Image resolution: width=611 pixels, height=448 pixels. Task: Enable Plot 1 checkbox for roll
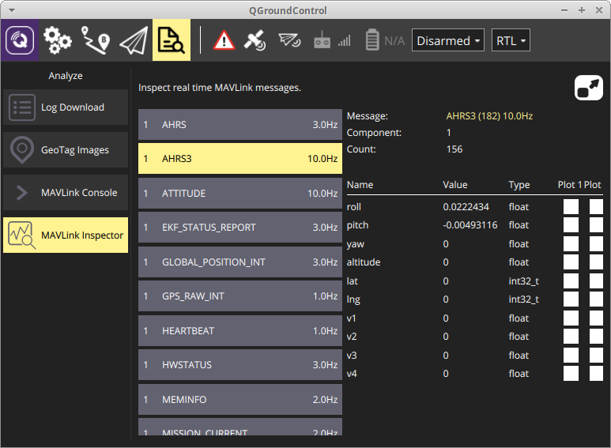click(x=571, y=207)
